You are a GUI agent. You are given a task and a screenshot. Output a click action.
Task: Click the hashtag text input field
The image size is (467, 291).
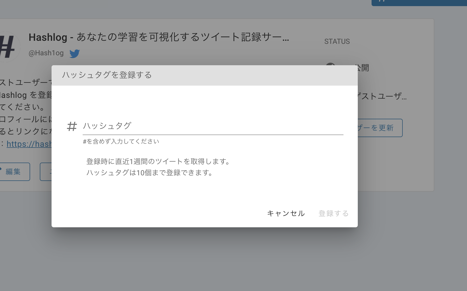click(213, 126)
